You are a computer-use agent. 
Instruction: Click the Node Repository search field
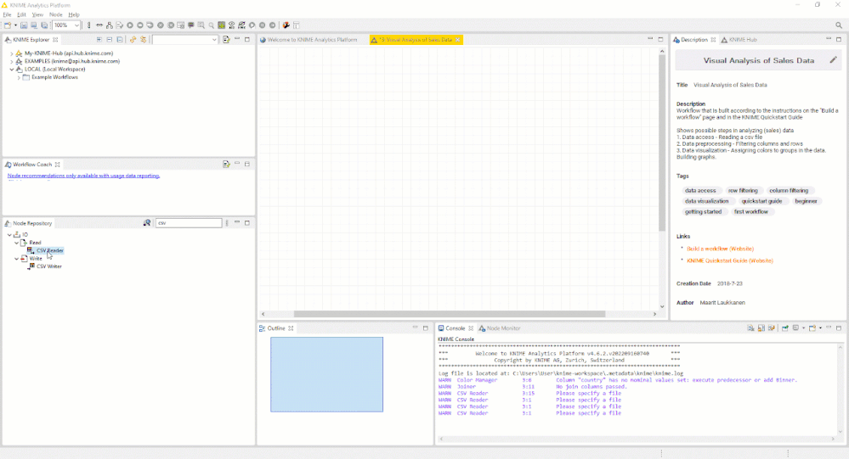(189, 223)
